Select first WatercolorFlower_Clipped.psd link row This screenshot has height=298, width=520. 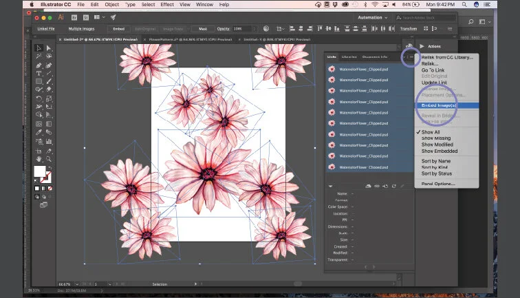[x=365, y=69]
